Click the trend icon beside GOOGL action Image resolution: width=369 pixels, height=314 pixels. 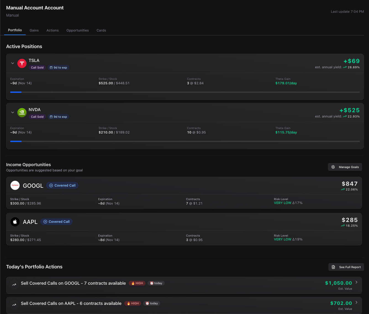(14, 285)
